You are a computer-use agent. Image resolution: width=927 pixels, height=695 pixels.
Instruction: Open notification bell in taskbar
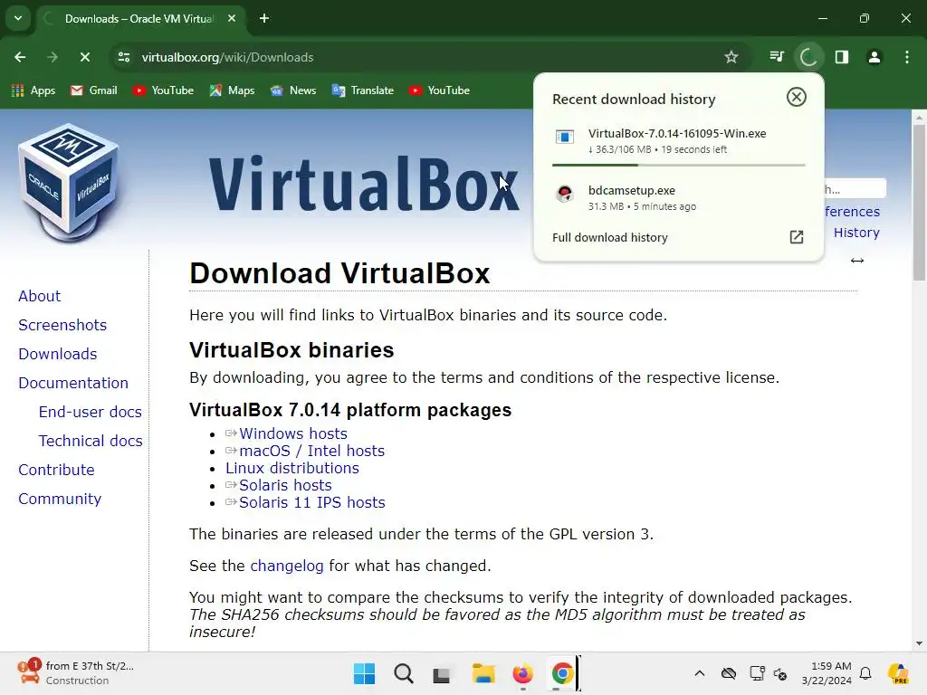click(x=865, y=673)
